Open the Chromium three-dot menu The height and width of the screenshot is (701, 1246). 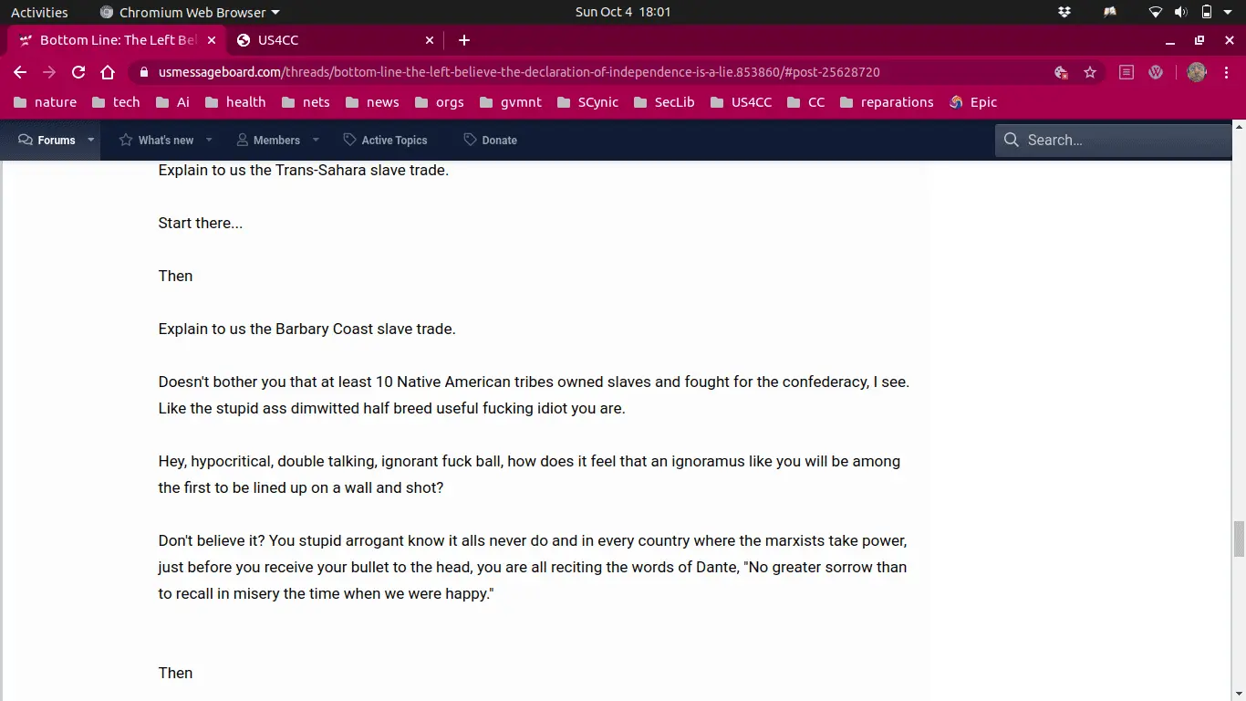[1226, 72]
